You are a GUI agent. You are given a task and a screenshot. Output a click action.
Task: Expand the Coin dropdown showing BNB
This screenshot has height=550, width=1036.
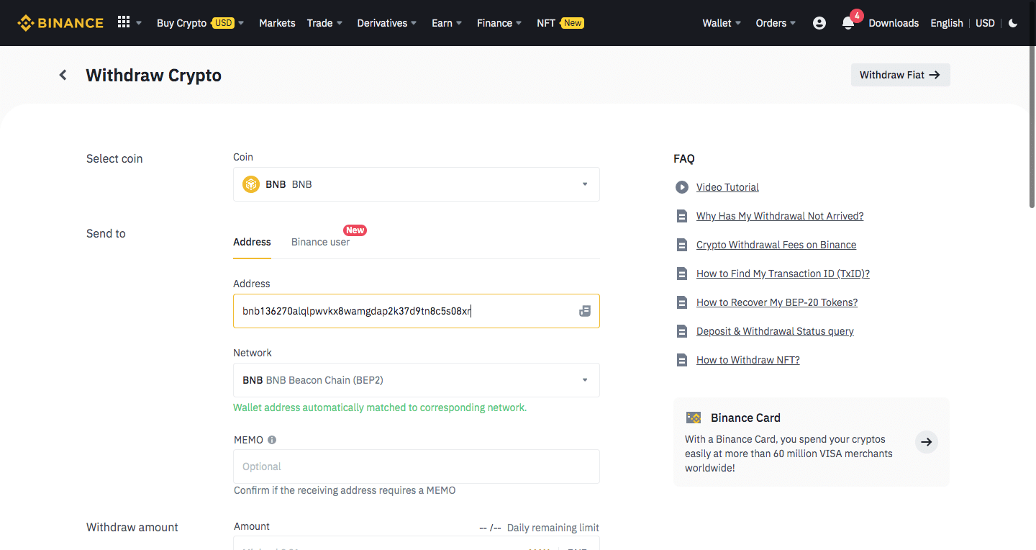(417, 184)
